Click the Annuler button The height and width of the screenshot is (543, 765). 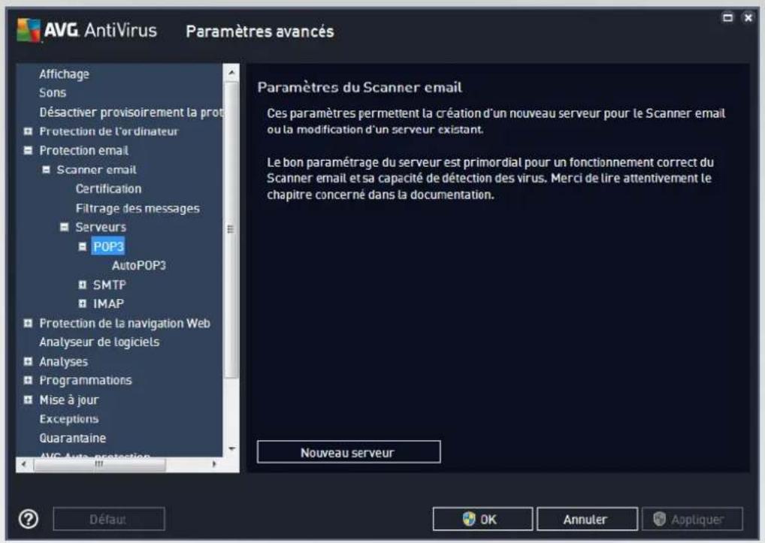click(587, 519)
